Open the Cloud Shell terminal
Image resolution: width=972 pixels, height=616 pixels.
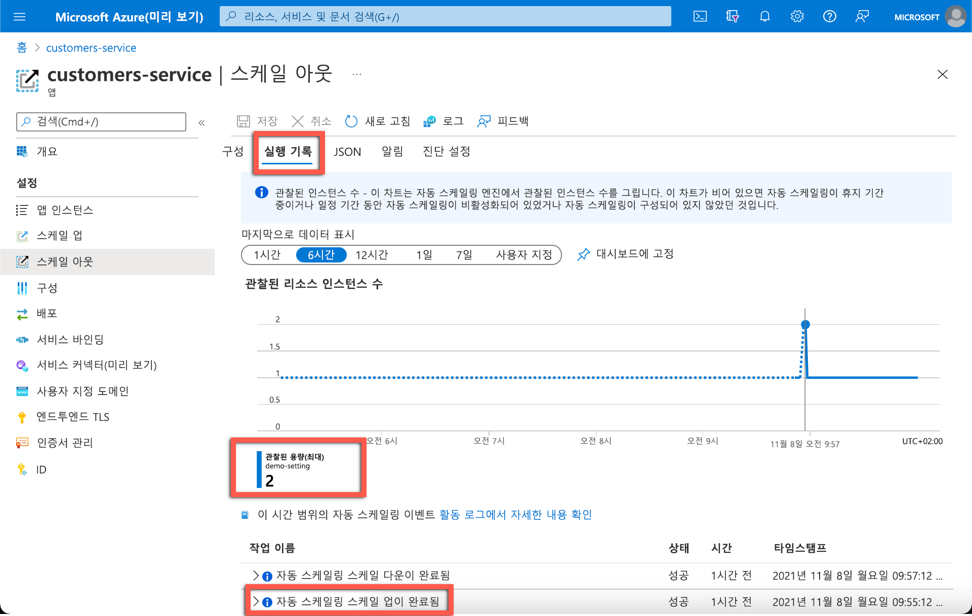700,16
